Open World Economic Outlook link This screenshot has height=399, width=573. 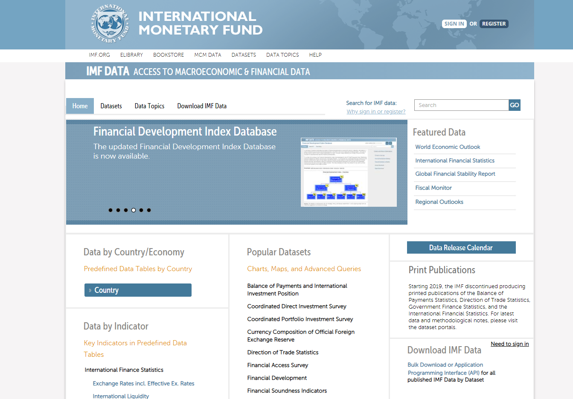pyautogui.click(x=448, y=147)
